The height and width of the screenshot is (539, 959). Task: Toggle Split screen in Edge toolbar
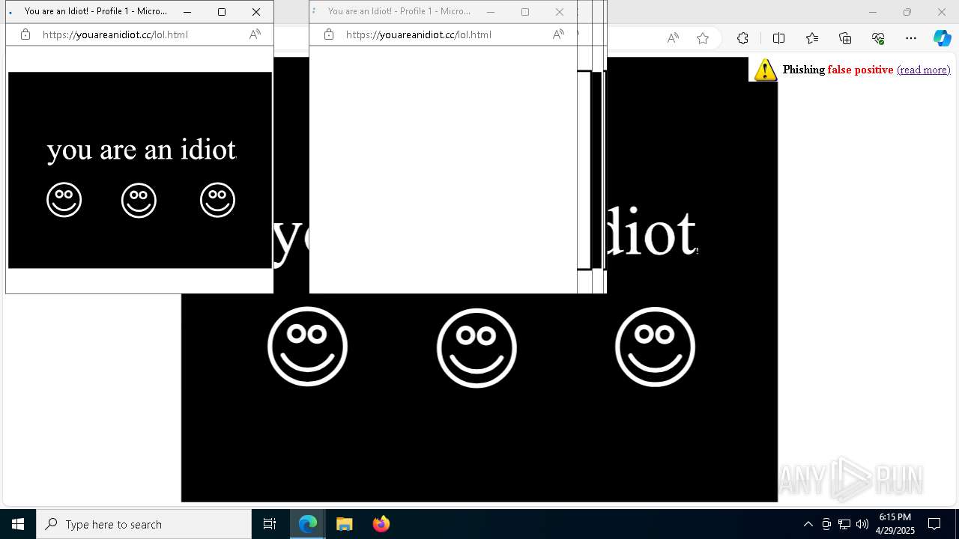pos(778,38)
